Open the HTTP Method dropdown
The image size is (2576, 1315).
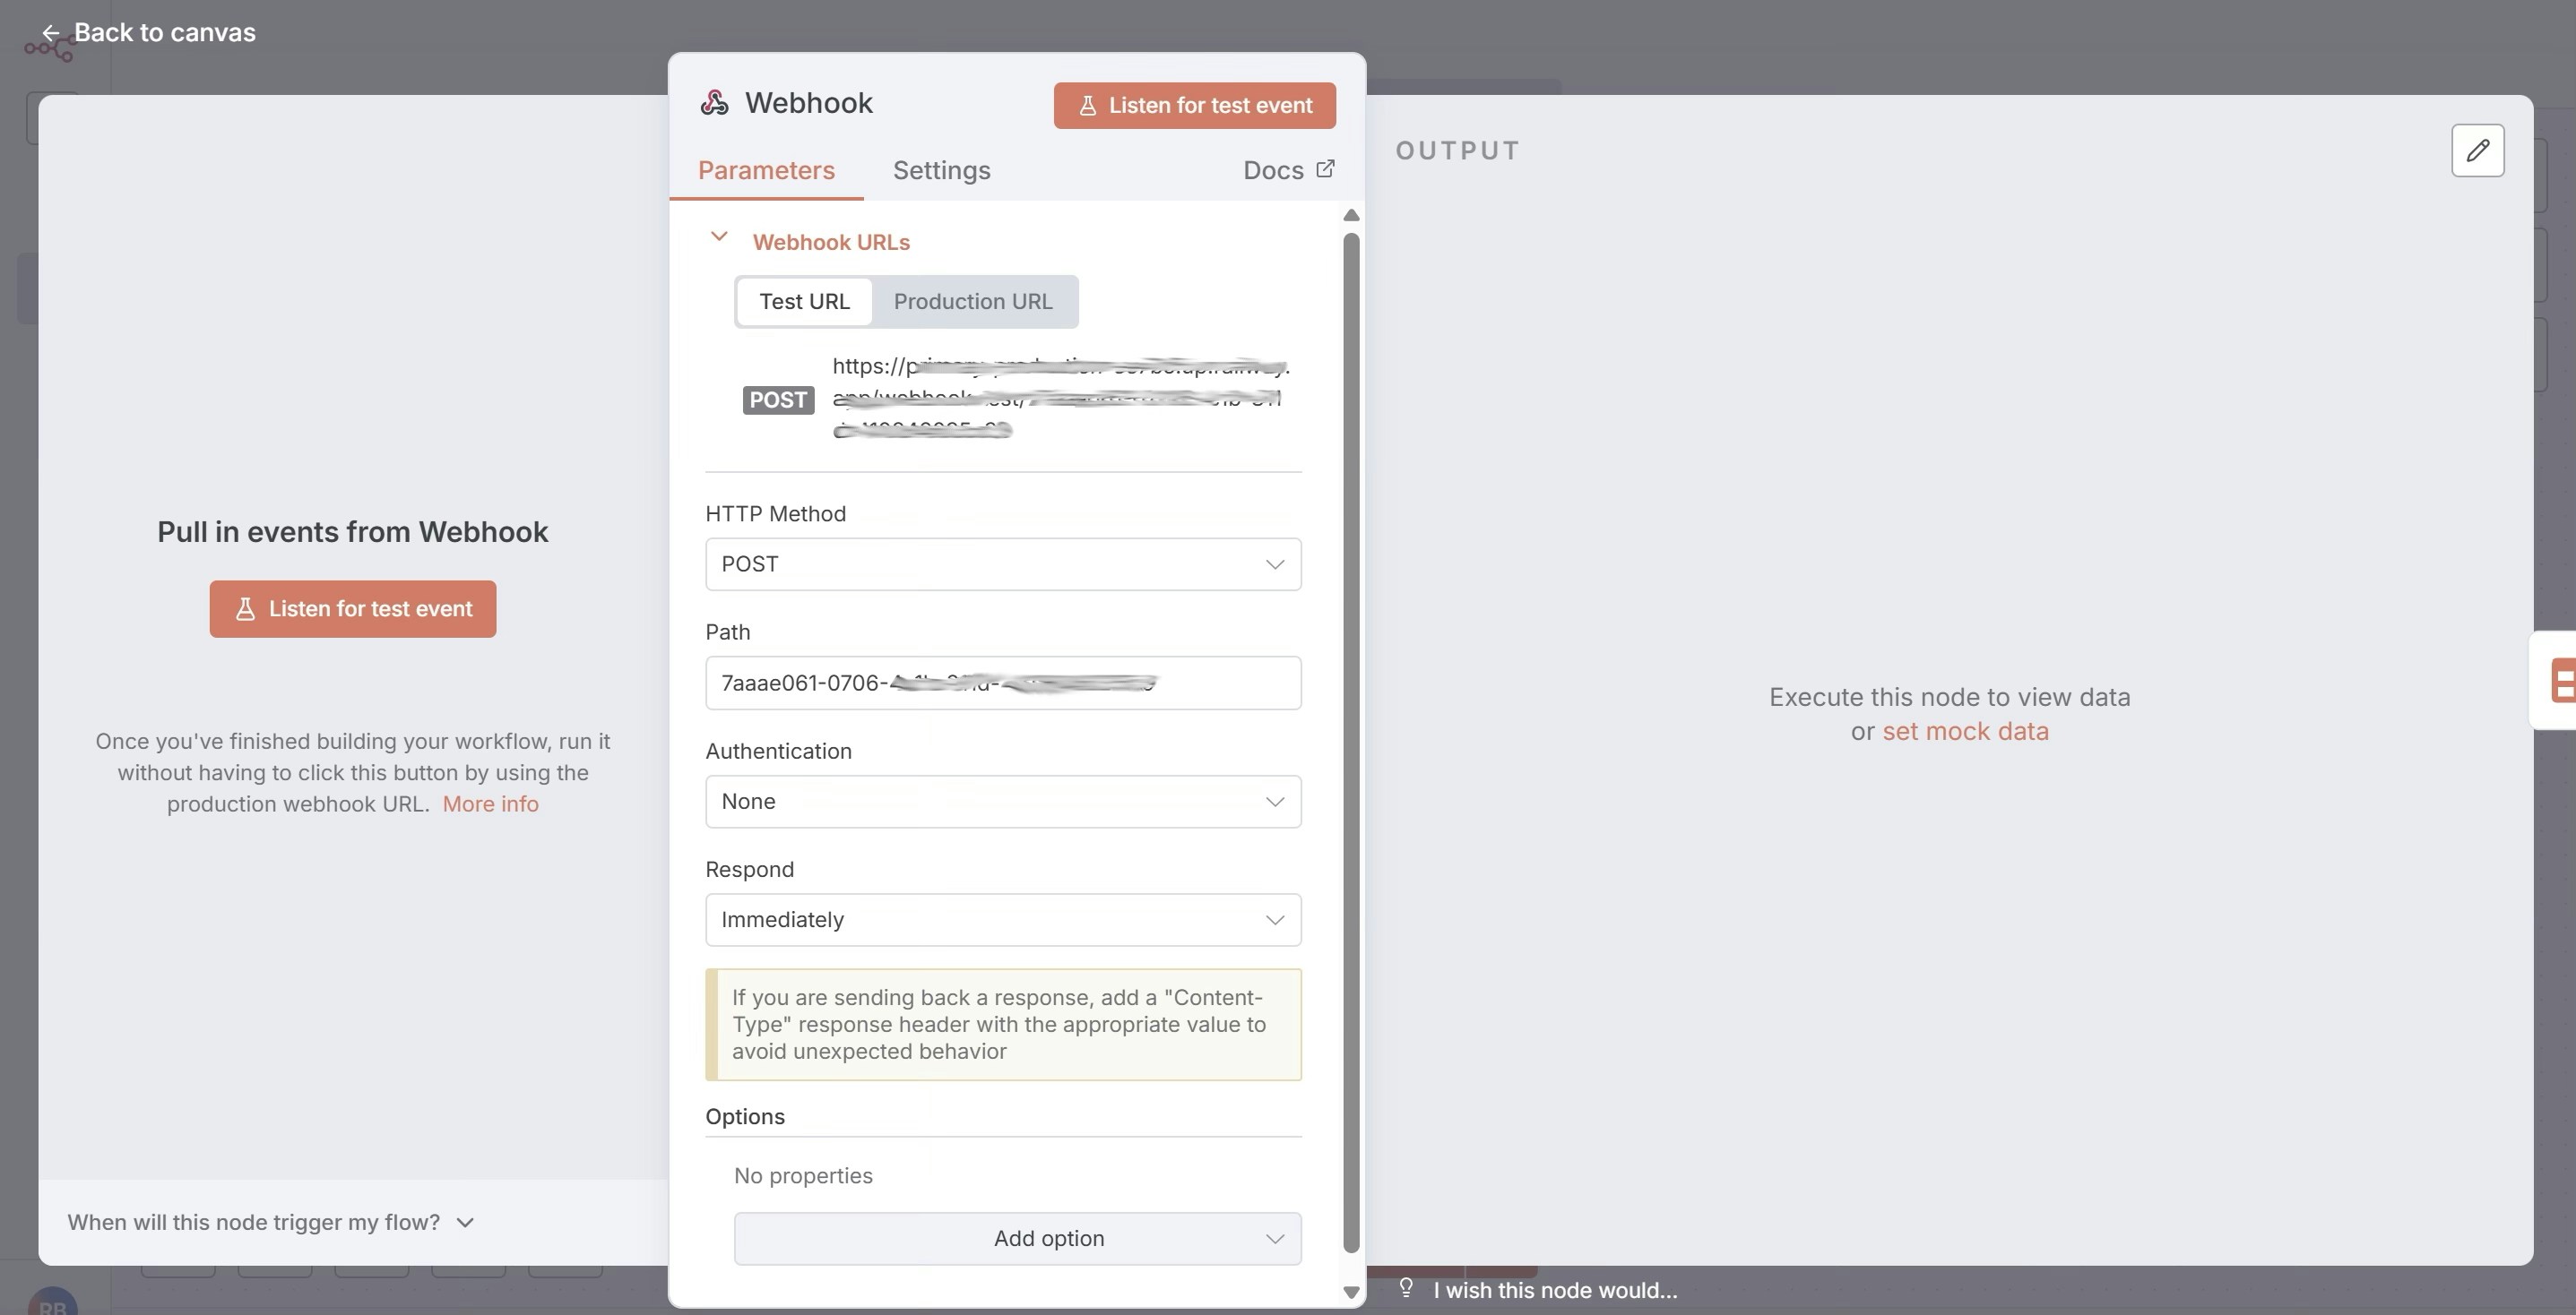pos(1003,564)
